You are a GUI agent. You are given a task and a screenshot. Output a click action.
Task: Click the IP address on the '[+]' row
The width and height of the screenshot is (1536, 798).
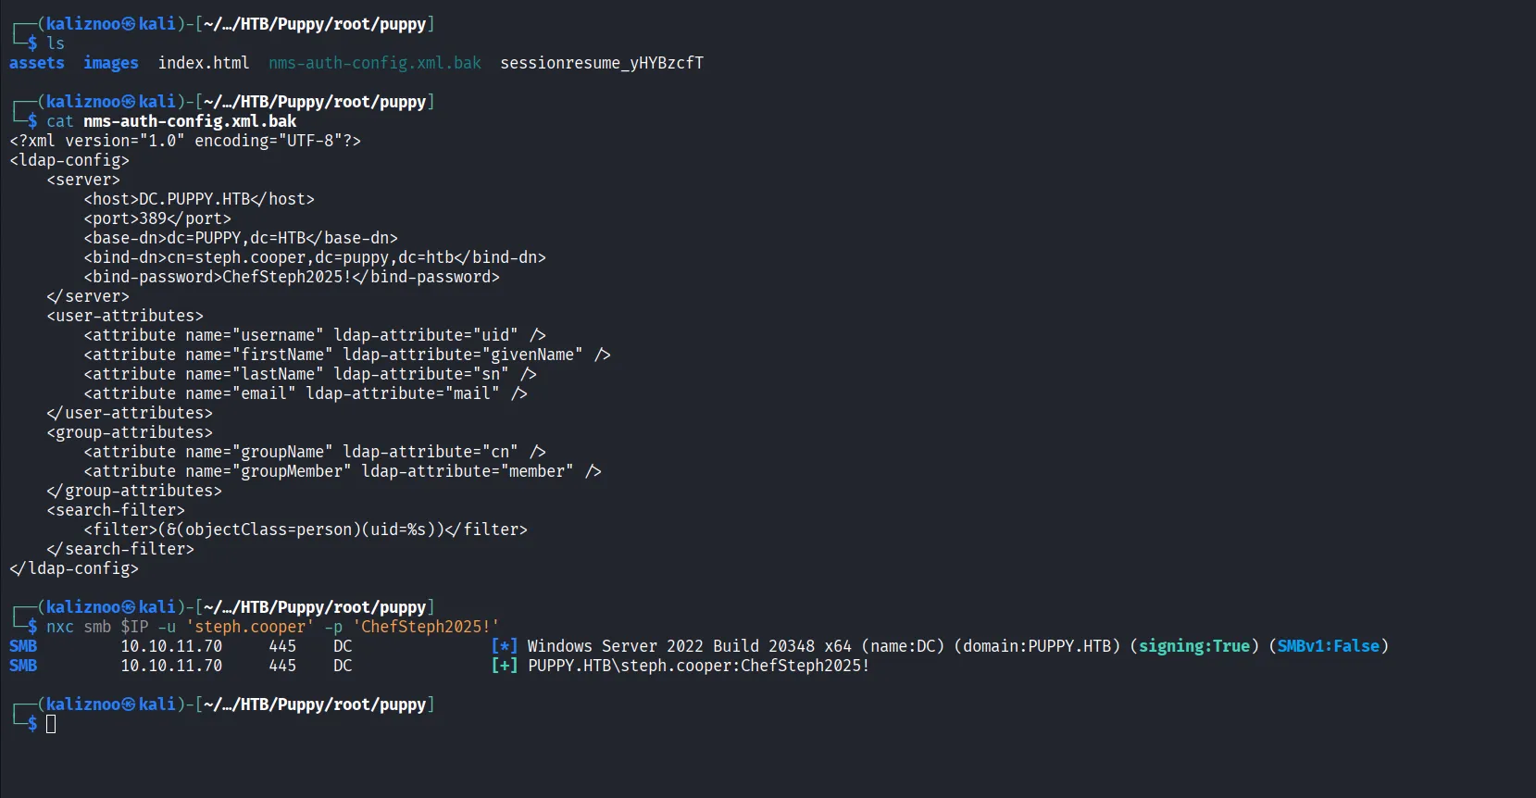[x=171, y=666]
